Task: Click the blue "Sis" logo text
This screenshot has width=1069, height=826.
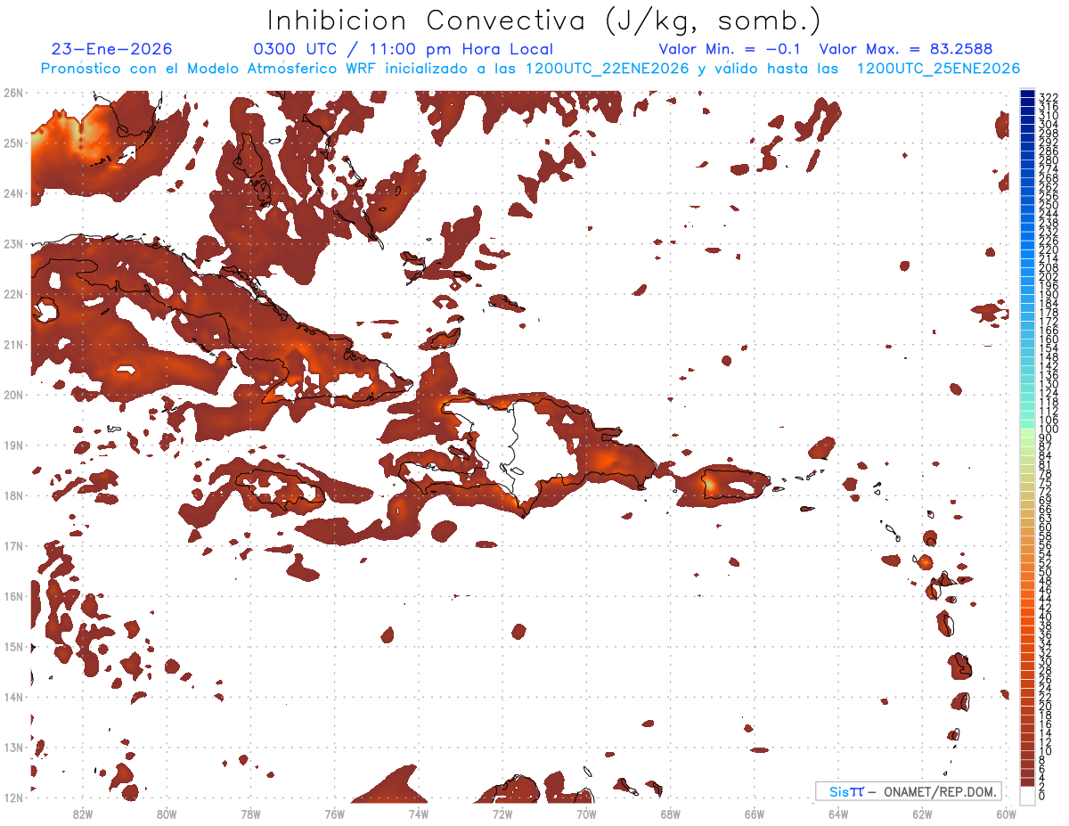Action: click(x=841, y=791)
